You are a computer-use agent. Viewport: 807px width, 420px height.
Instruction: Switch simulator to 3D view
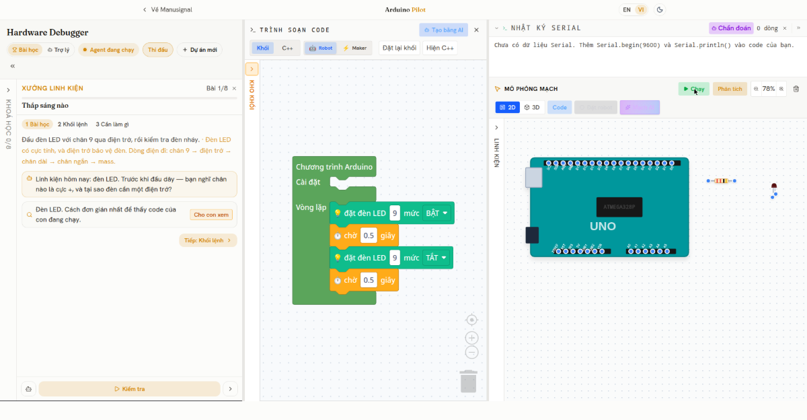533,107
